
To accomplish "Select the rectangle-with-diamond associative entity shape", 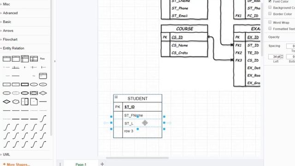I will (x=34, y=93).
